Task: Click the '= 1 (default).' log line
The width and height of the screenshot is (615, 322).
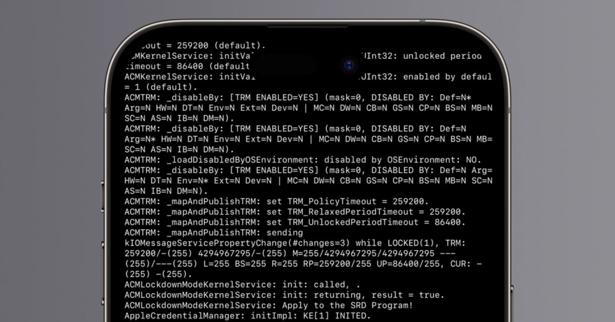Action: [x=161, y=87]
